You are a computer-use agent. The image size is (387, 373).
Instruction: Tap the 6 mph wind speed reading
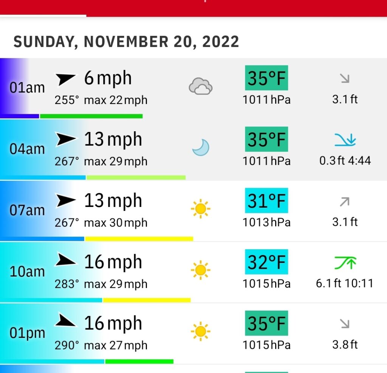tap(108, 78)
